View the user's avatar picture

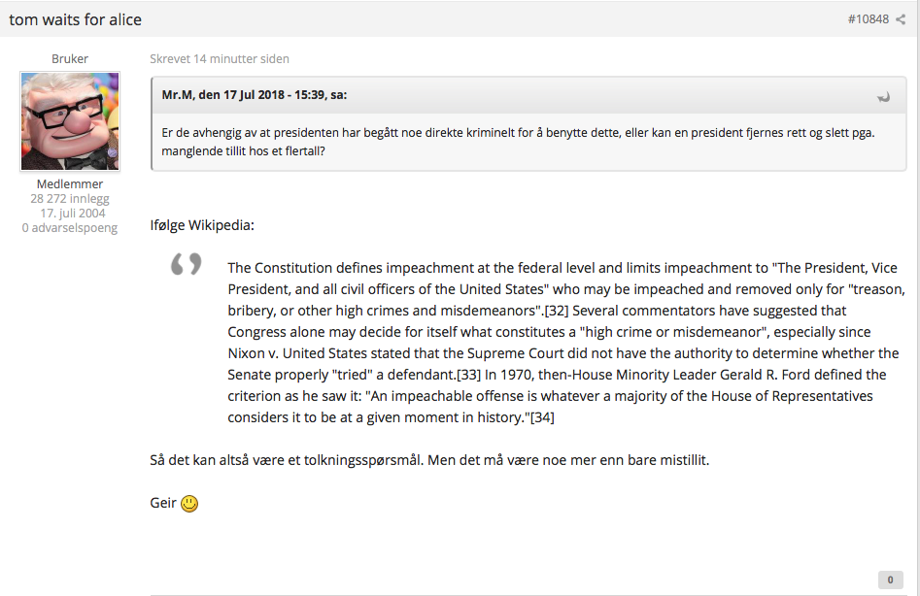[70, 121]
